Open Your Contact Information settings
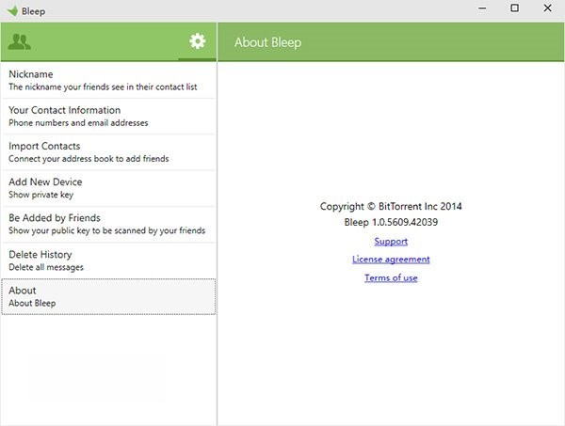 [x=109, y=117]
